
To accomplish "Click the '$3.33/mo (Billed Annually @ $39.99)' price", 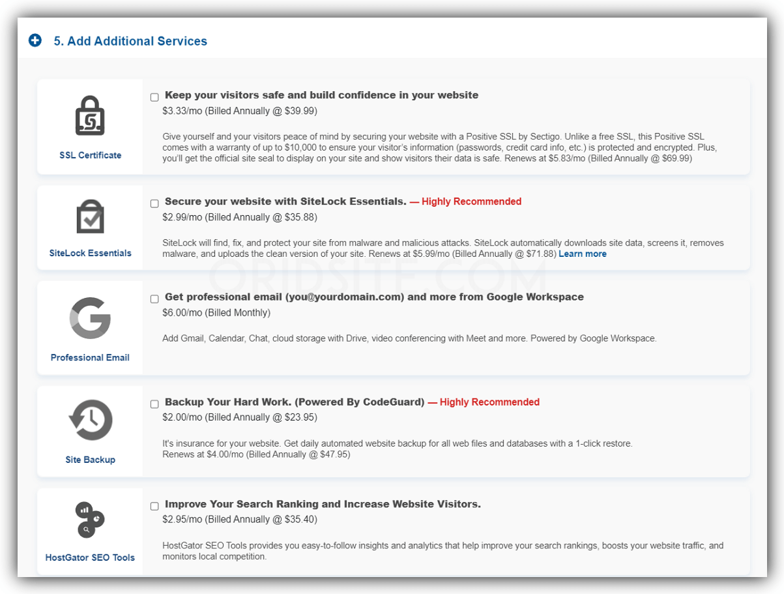I will 240,111.
